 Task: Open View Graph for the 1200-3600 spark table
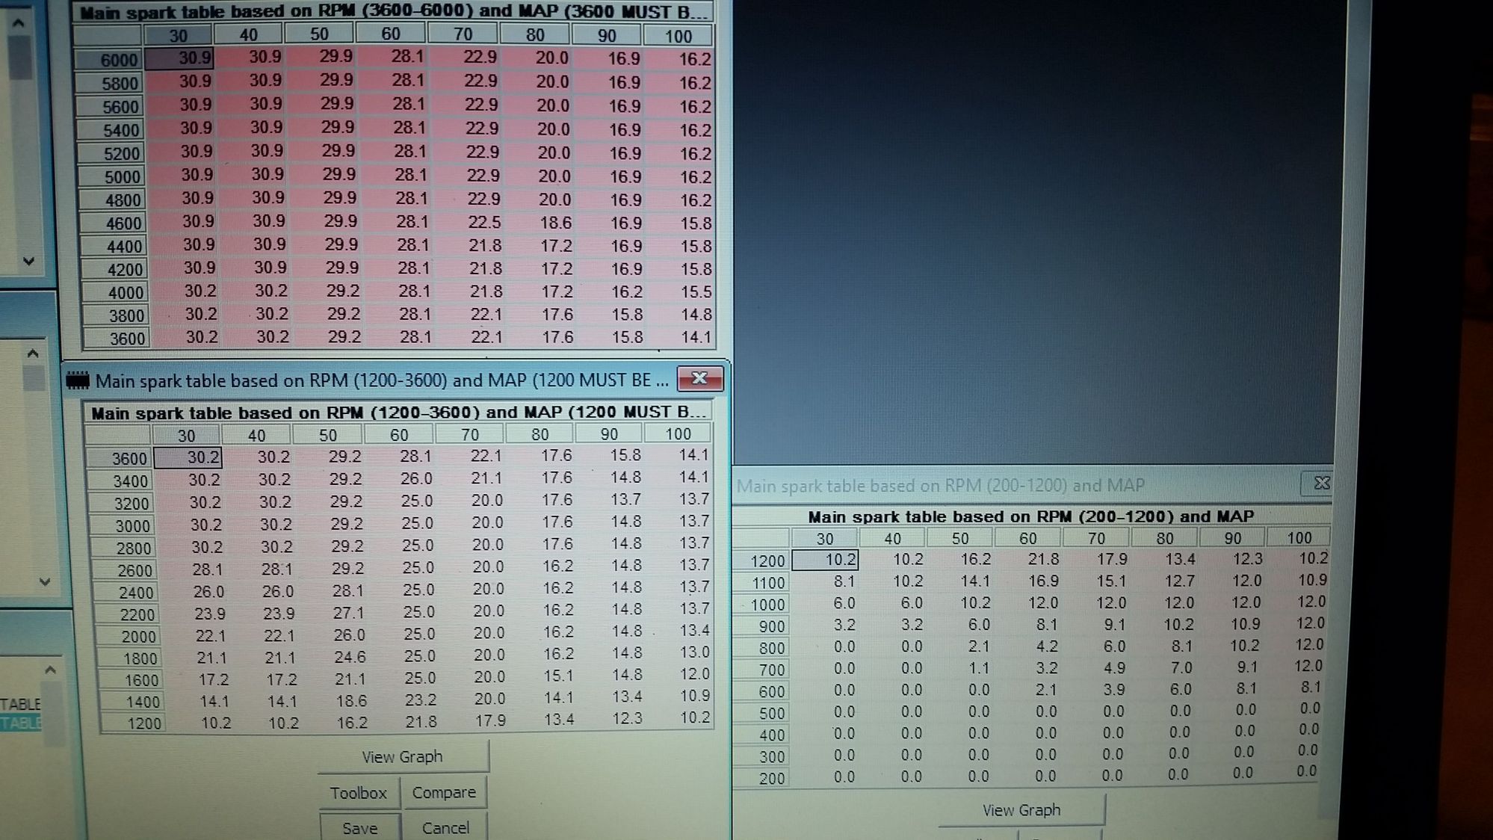(402, 756)
